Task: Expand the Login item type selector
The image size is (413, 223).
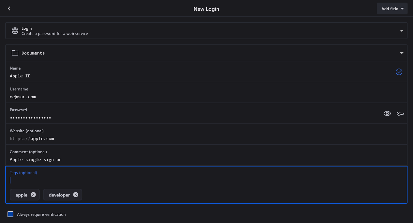Action: 402,31
